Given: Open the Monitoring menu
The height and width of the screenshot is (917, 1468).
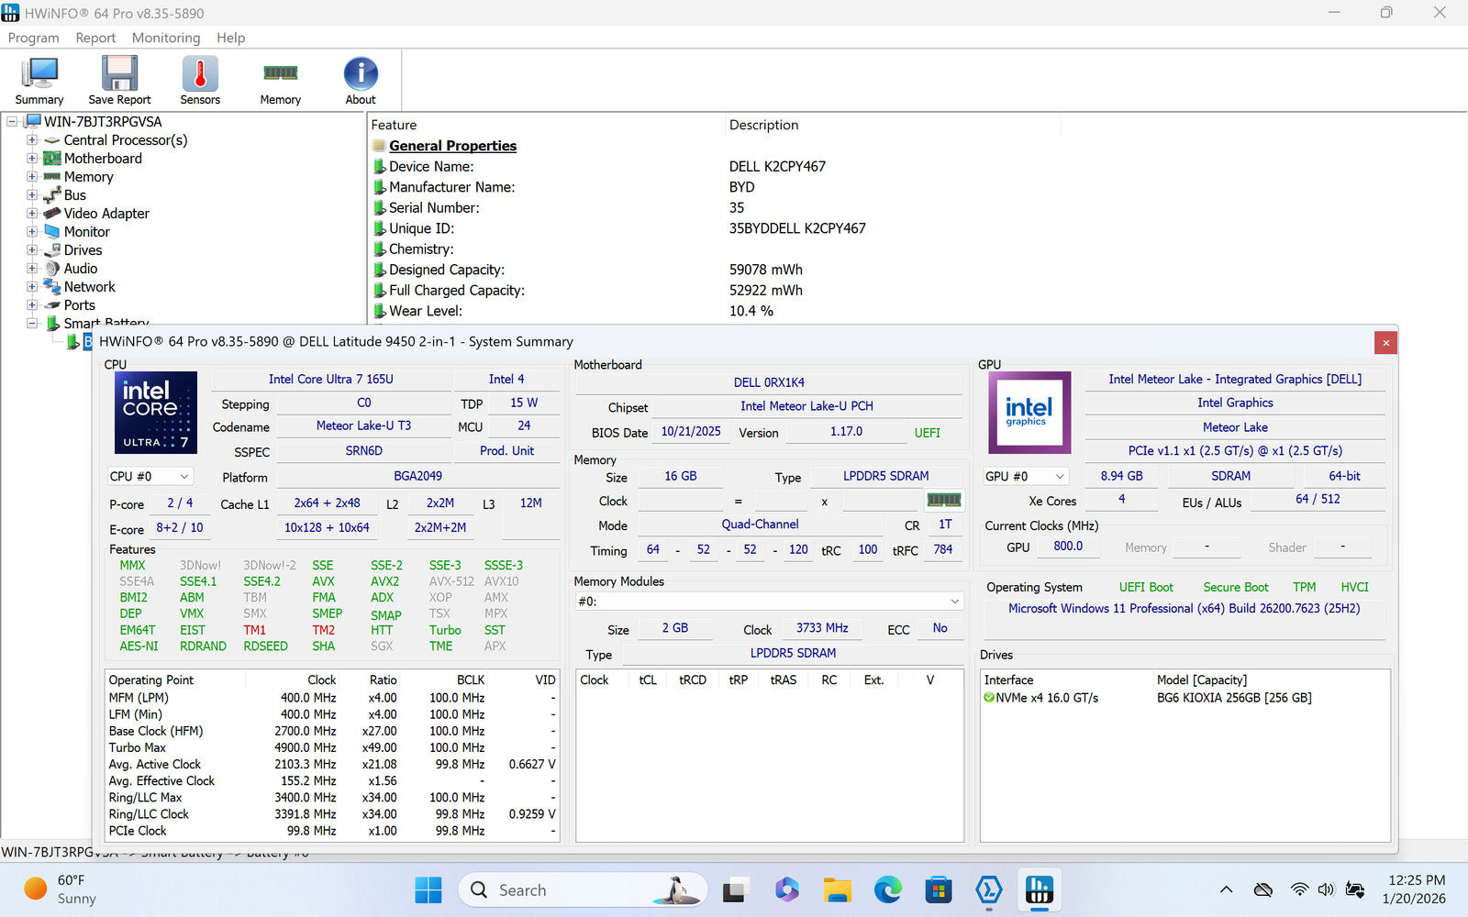Looking at the screenshot, I should point(166,38).
